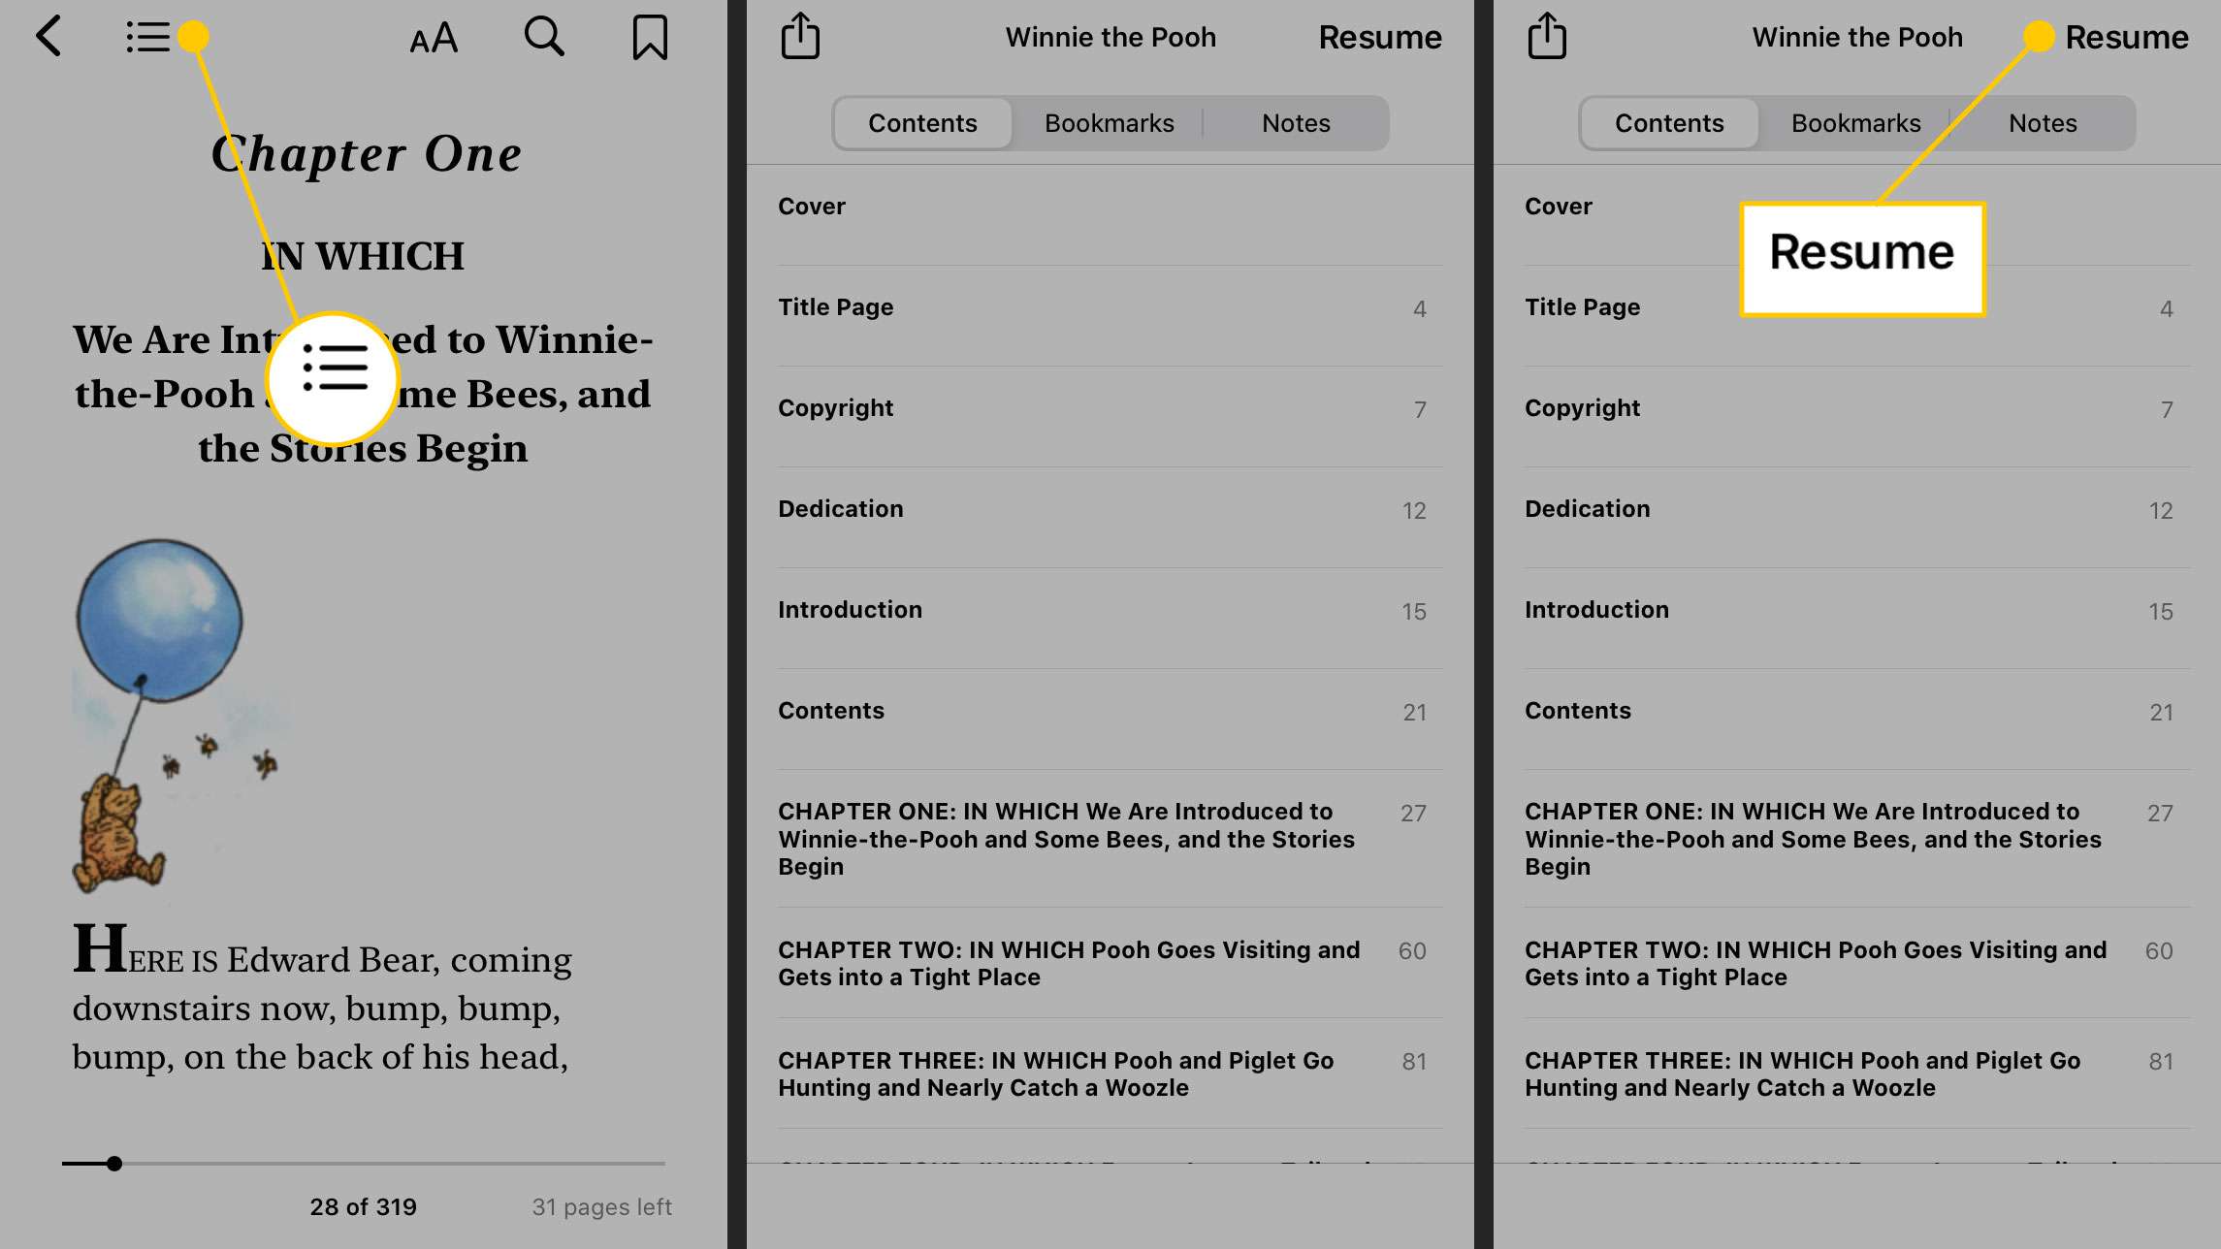2221x1249 pixels.
Task: Tap the table of contents list icon
Action: (146, 37)
